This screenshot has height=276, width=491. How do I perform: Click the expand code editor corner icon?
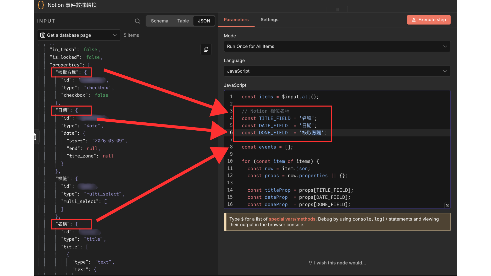[447, 205]
